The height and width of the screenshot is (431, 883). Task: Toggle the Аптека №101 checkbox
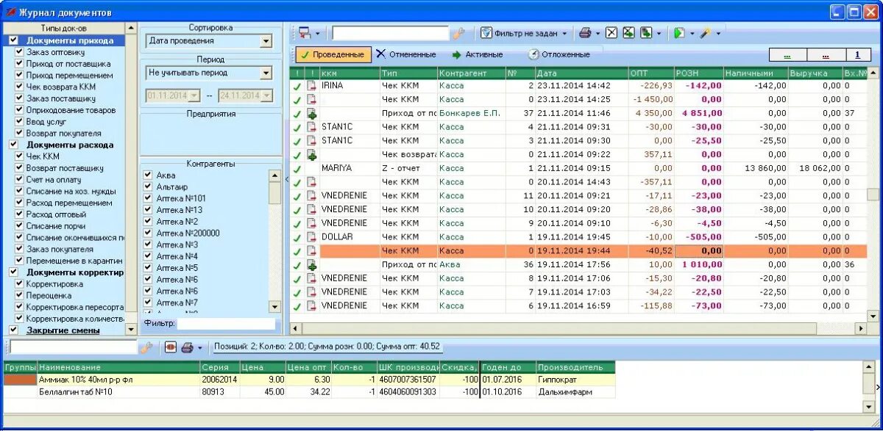(x=148, y=198)
